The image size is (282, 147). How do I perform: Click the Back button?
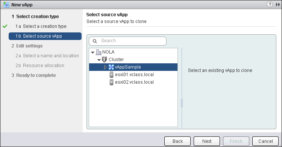coord(177,141)
